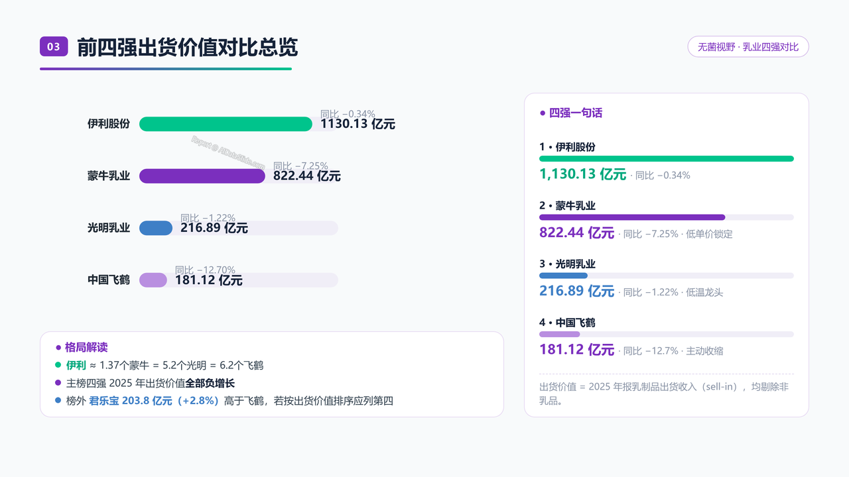Screen dimensions: 849x477
Task: Click the purple progress bar under 2 • 蒙牛乳业
Action: 632,217
